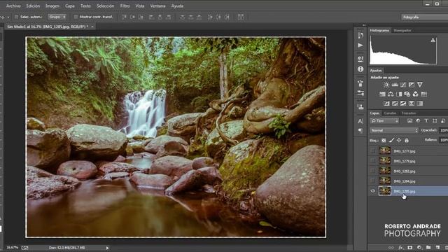Add a Photo Filter adjustment
Viewport: 448px width, 252px height.
pos(407,94)
